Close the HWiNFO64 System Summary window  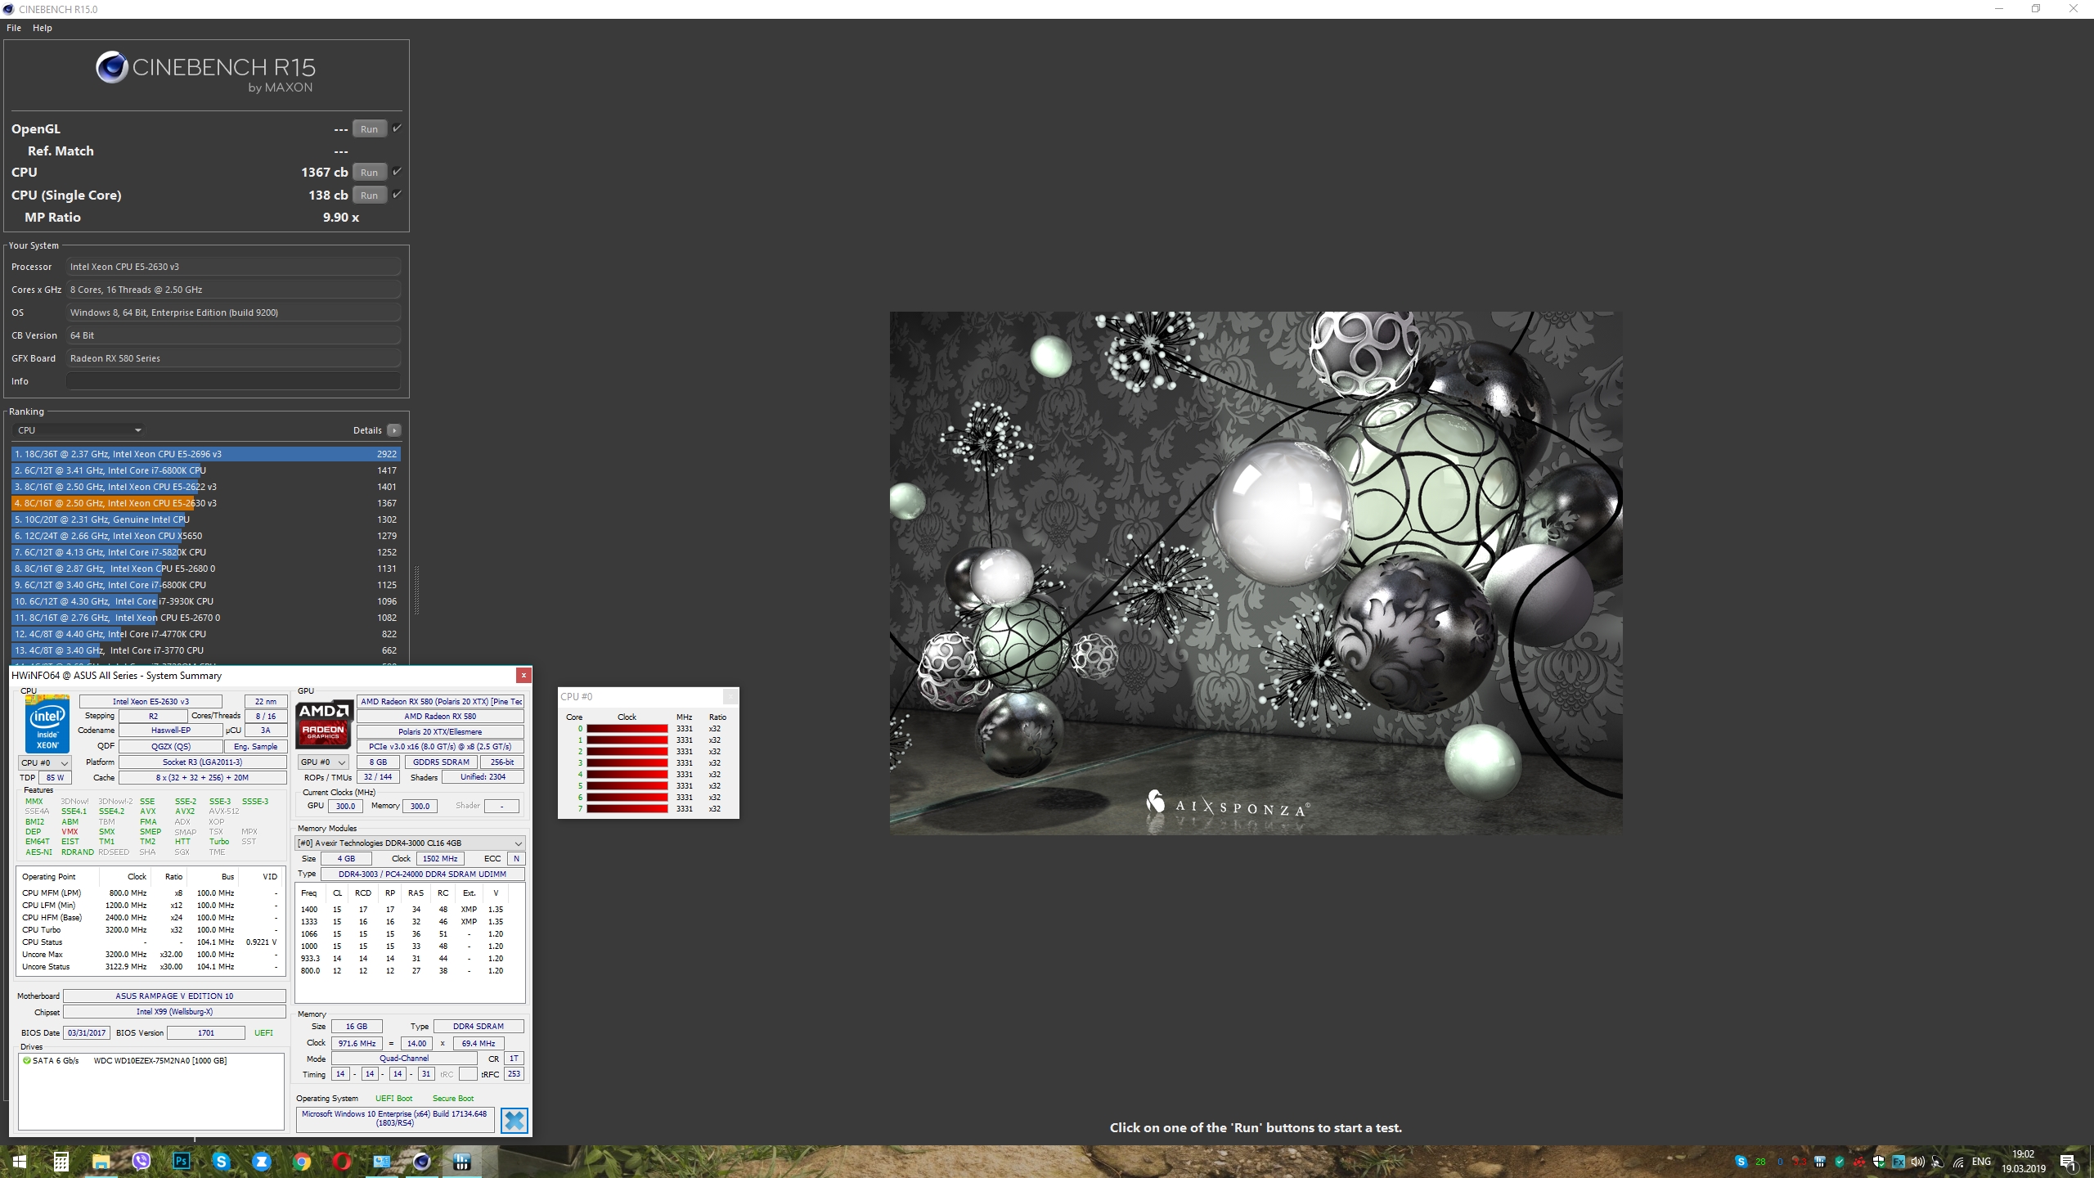tap(523, 675)
